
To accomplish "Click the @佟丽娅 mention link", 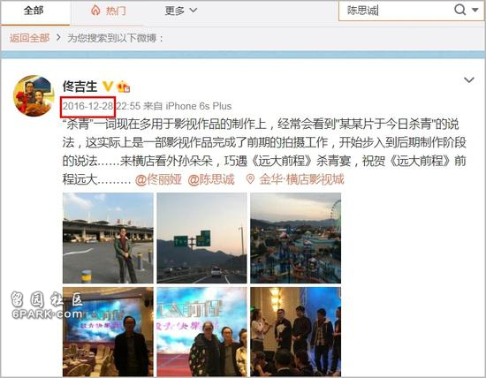I will 158,179.
